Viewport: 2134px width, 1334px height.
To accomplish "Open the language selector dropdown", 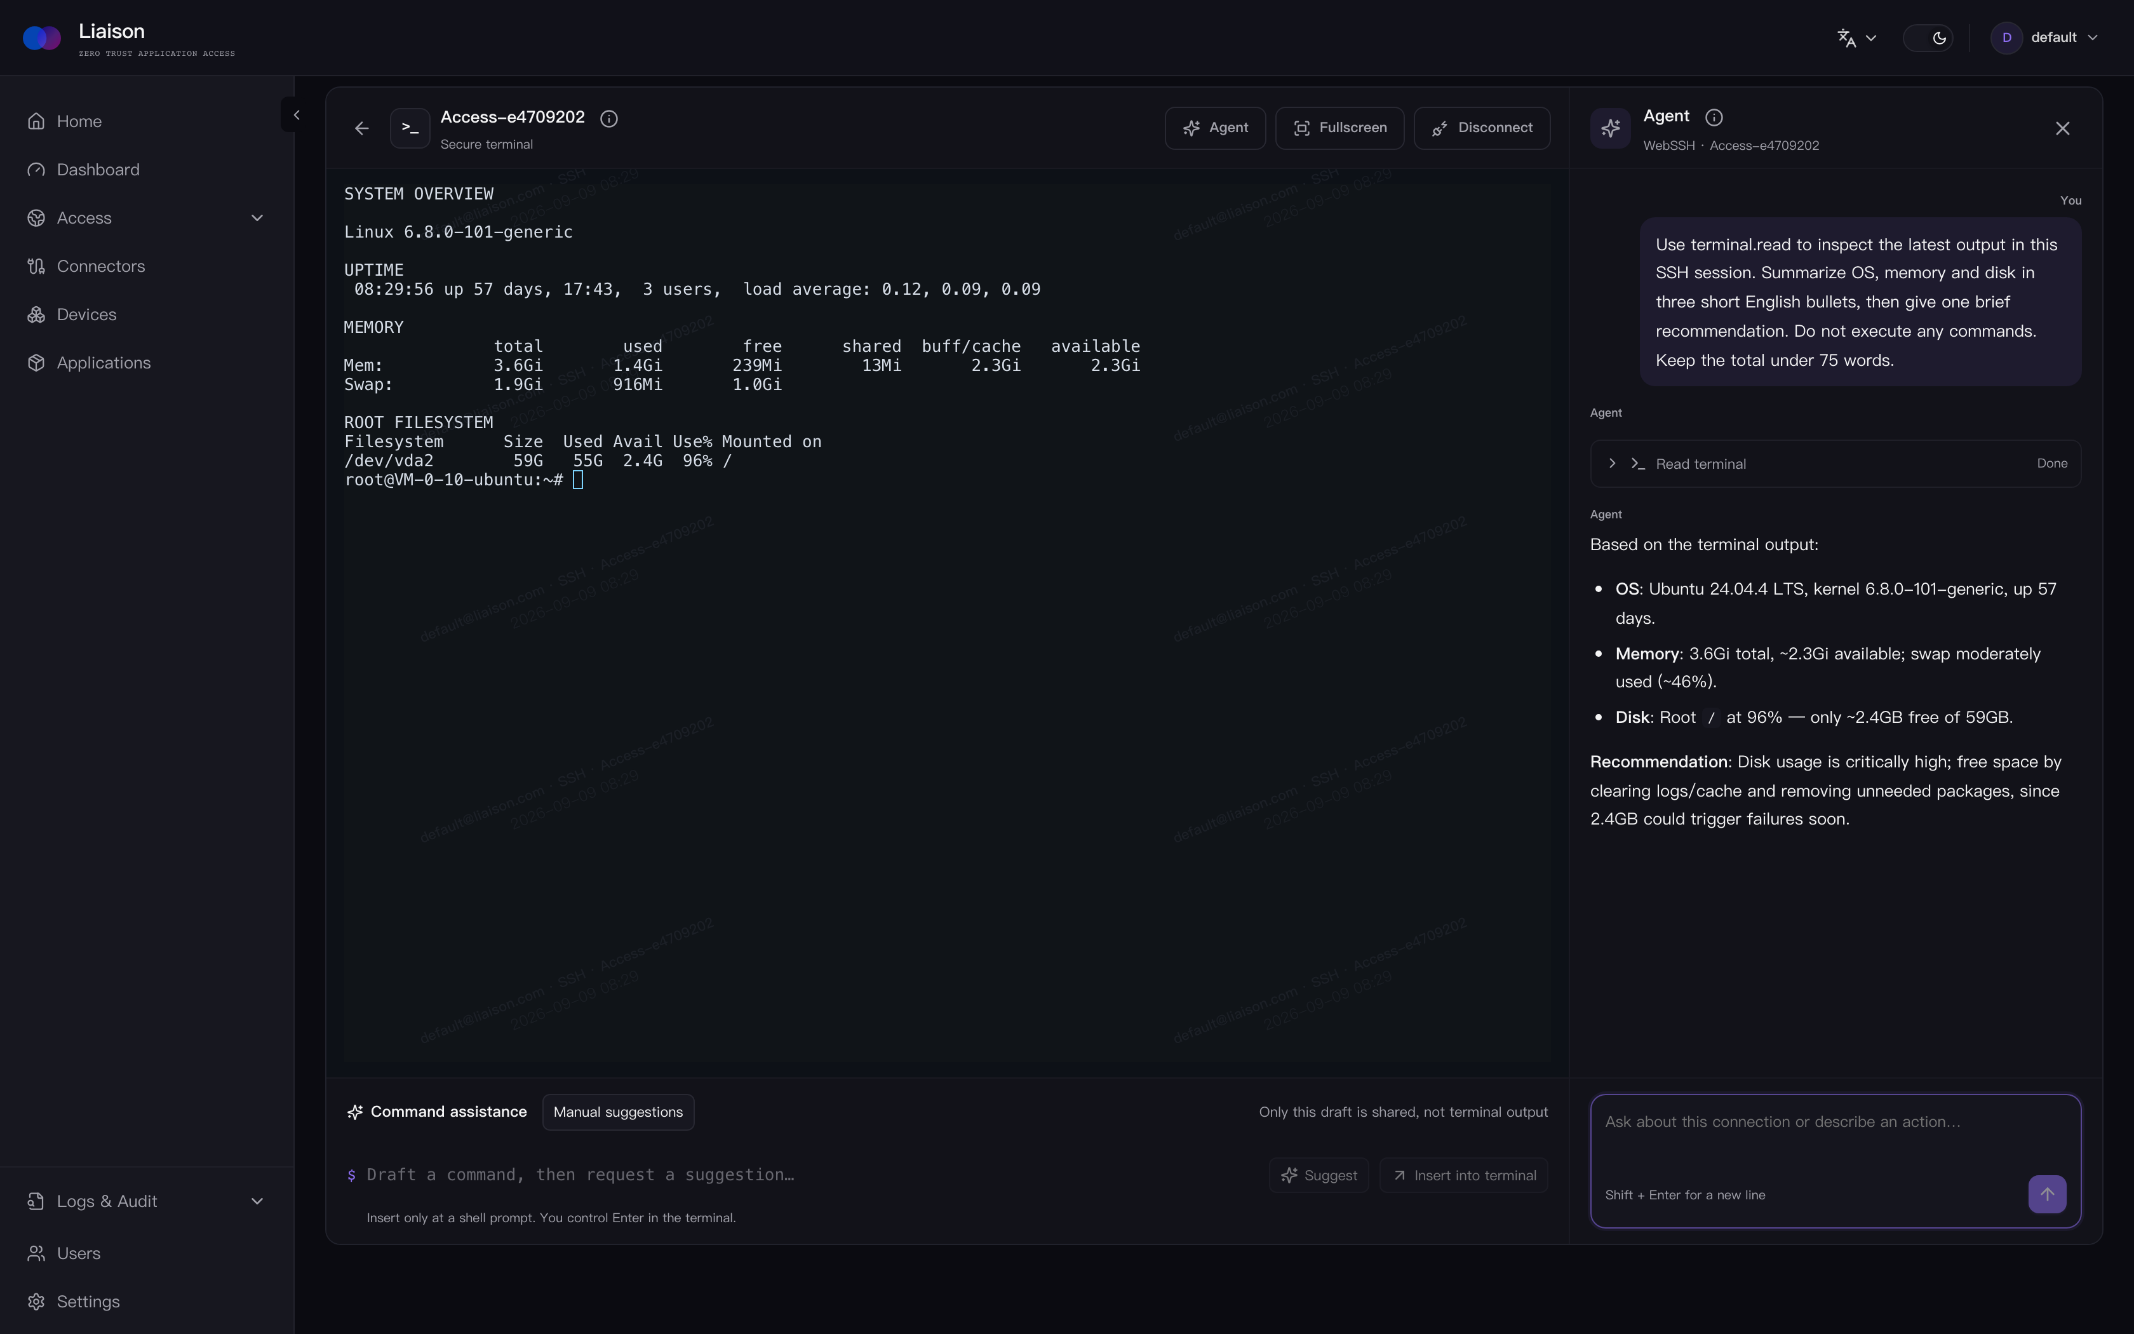I will pyautogui.click(x=1856, y=38).
